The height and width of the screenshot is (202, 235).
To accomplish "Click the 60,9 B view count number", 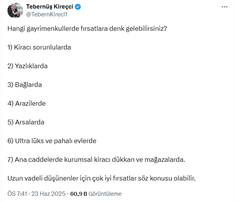I will pyautogui.click(x=78, y=194).
